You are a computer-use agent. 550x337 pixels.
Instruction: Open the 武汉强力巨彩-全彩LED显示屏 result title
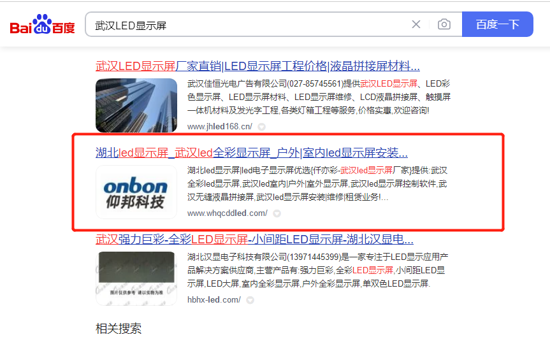point(254,239)
